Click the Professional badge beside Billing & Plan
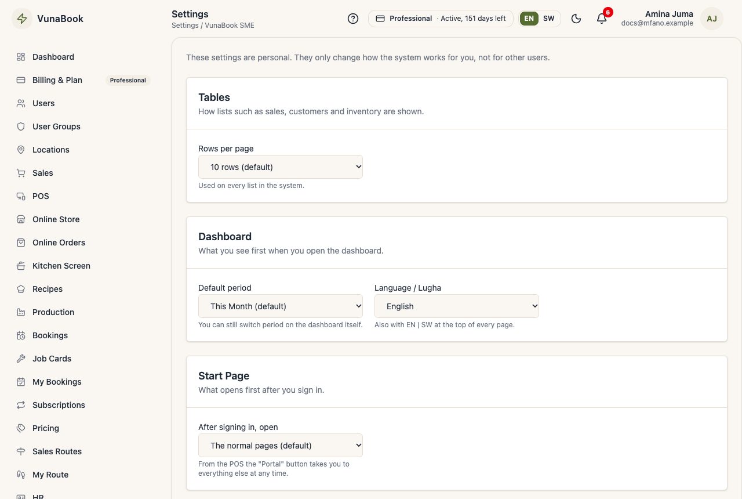Image resolution: width=742 pixels, height=499 pixels. coord(128,80)
